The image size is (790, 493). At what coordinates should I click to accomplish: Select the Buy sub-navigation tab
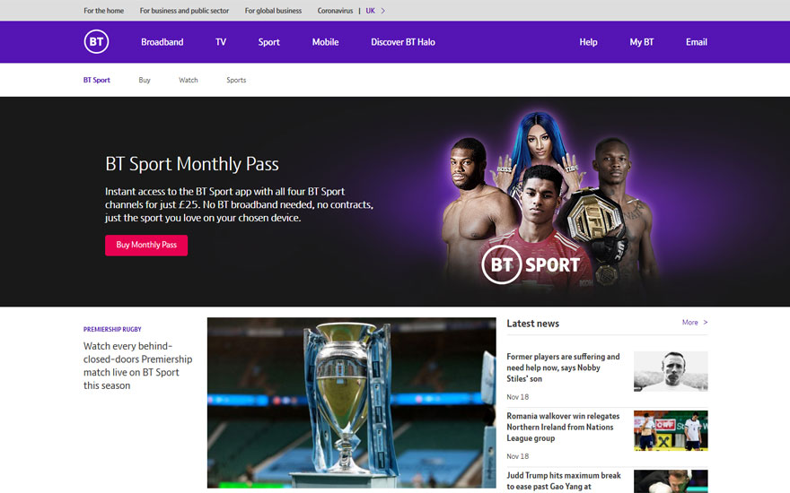(x=145, y=80)
